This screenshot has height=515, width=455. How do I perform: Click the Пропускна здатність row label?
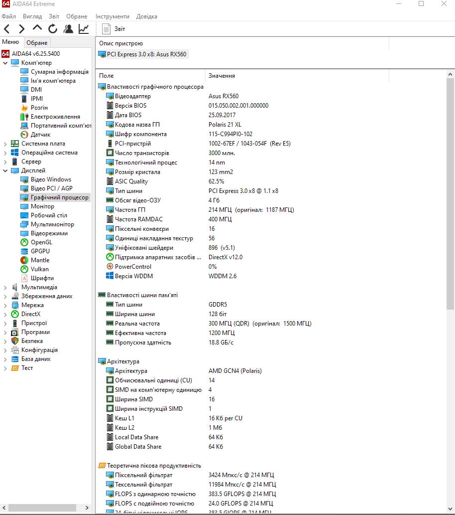coord(143,343)
